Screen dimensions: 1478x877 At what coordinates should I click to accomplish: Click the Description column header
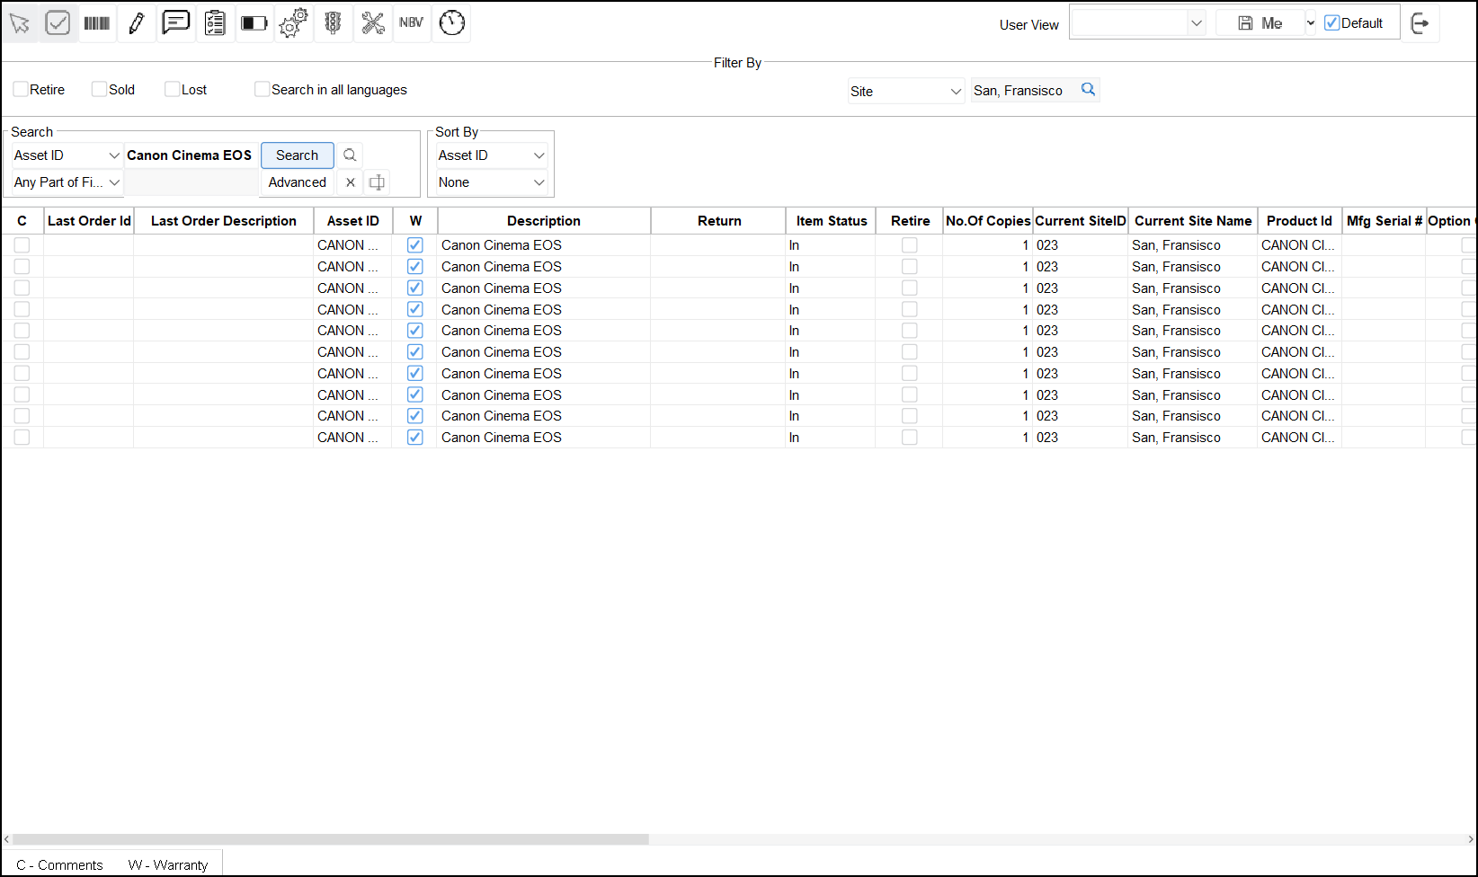(x=543, y=221)
